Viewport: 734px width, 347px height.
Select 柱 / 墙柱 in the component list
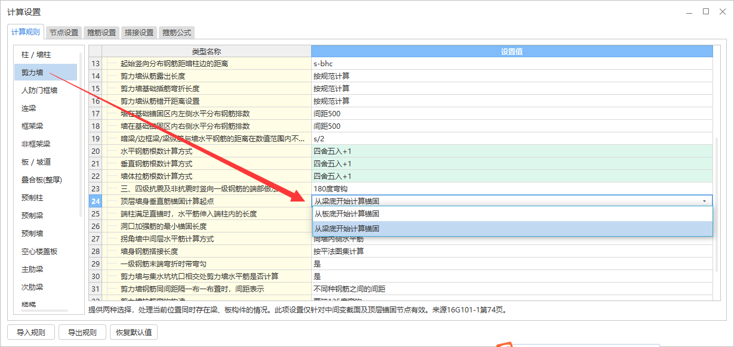point(46,54)
